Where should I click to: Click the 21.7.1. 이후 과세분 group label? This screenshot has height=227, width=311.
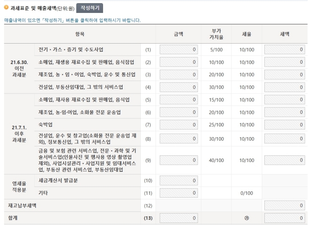(x=19, y=134)
